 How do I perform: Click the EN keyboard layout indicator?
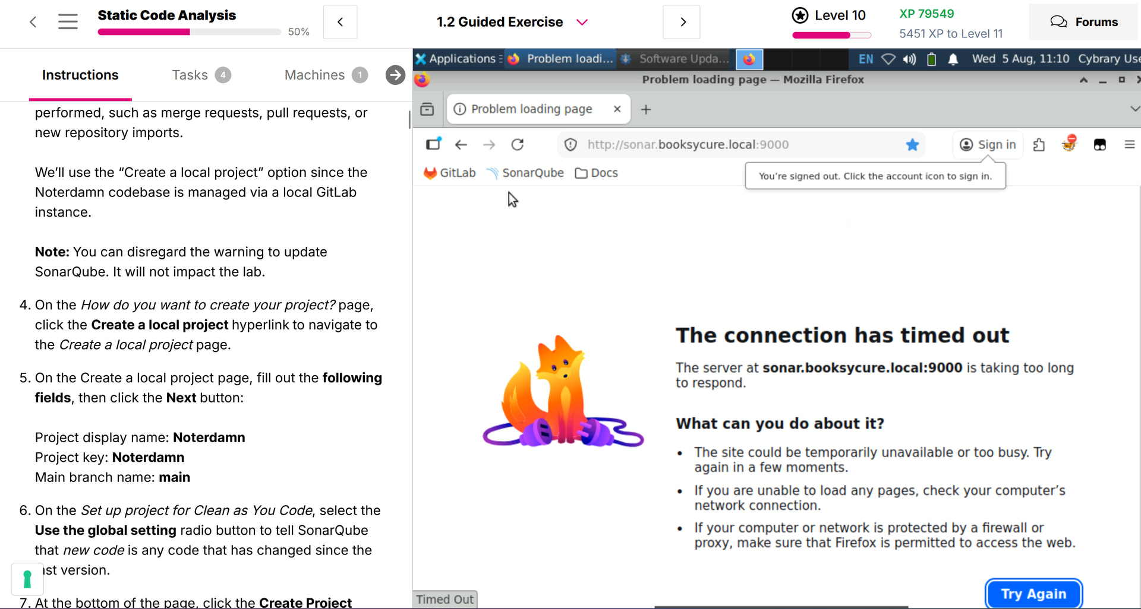[x=866, y=59]
